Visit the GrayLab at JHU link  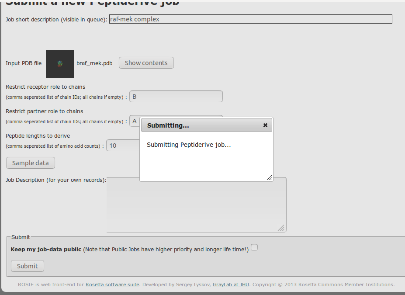(231, 285)
